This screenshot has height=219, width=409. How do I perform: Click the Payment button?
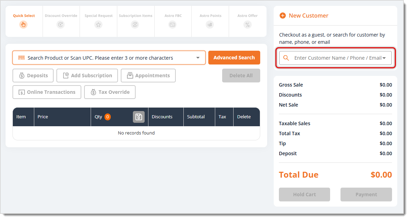tap(366, 195)
